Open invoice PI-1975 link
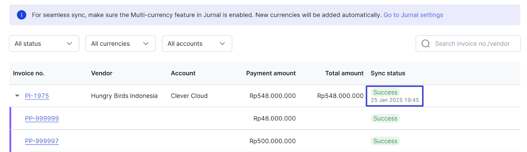This screenshot has height=152, width=527. (37, 96)
